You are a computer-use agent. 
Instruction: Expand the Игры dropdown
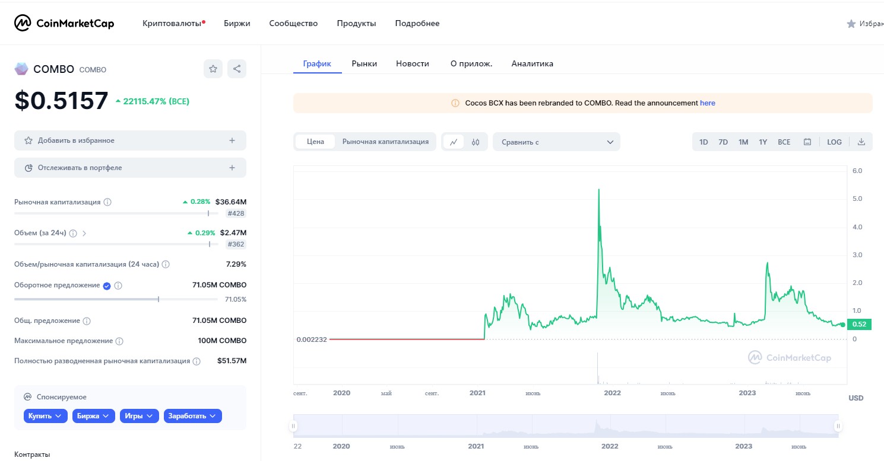[139, 416]
